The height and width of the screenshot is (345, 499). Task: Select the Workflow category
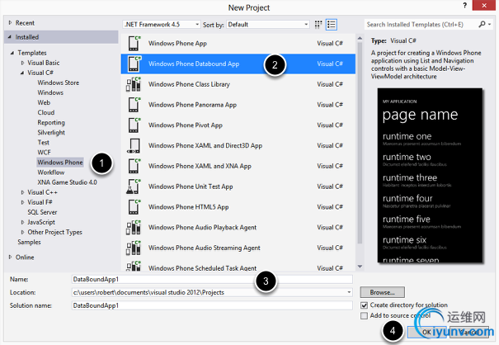[x=51, y=172]
